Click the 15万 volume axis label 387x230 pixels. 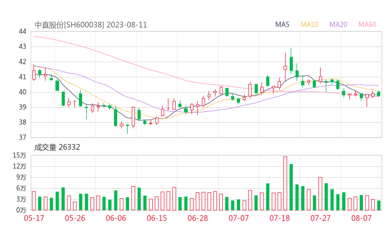tap(19, 155)
